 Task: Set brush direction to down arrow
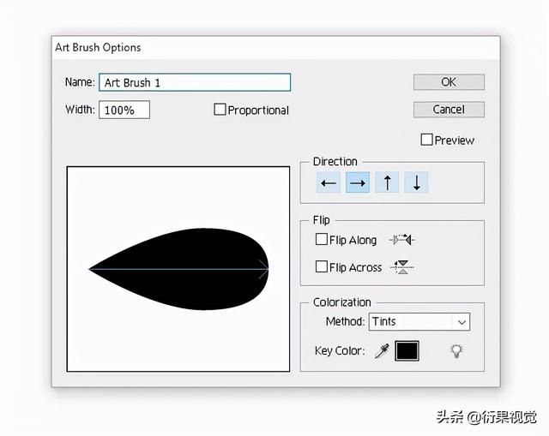tap(416, 182)
